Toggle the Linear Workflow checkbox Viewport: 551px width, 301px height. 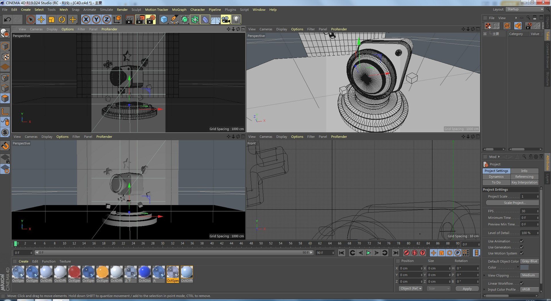(x=522, y=283)
